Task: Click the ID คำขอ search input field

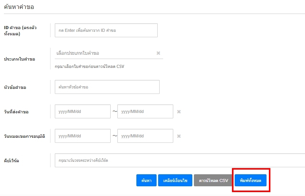Action: tap(106, 30)
